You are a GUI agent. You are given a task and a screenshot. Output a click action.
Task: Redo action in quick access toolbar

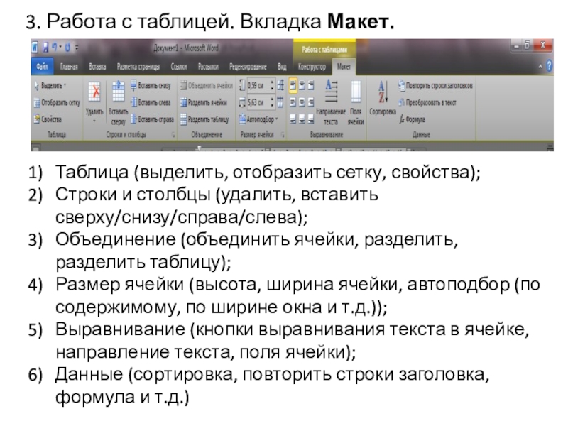(x=67, y=47)
